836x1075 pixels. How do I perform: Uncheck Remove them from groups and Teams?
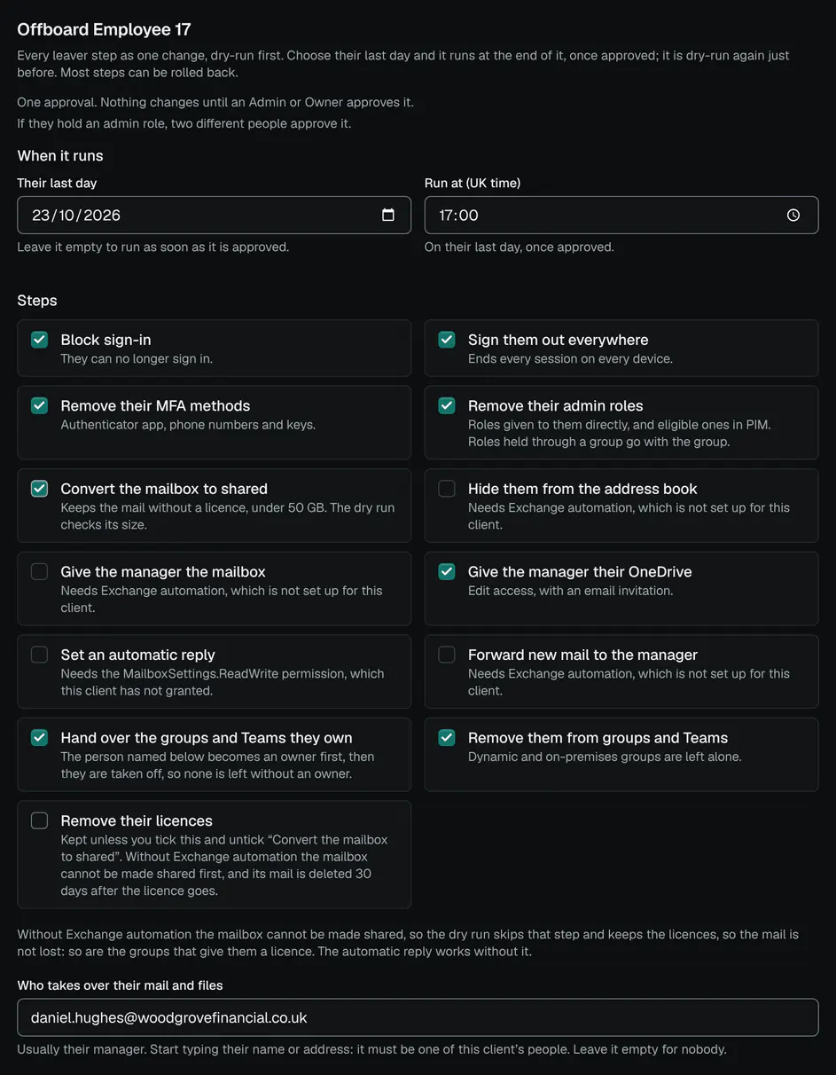tap(447, 738)
